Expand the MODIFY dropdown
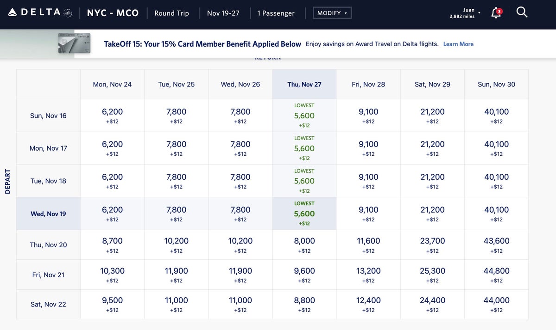Image resolution: width=556 pixels, height=330 pixels. 332,13
